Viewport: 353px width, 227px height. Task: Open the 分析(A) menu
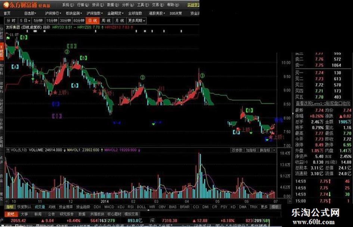128,5
